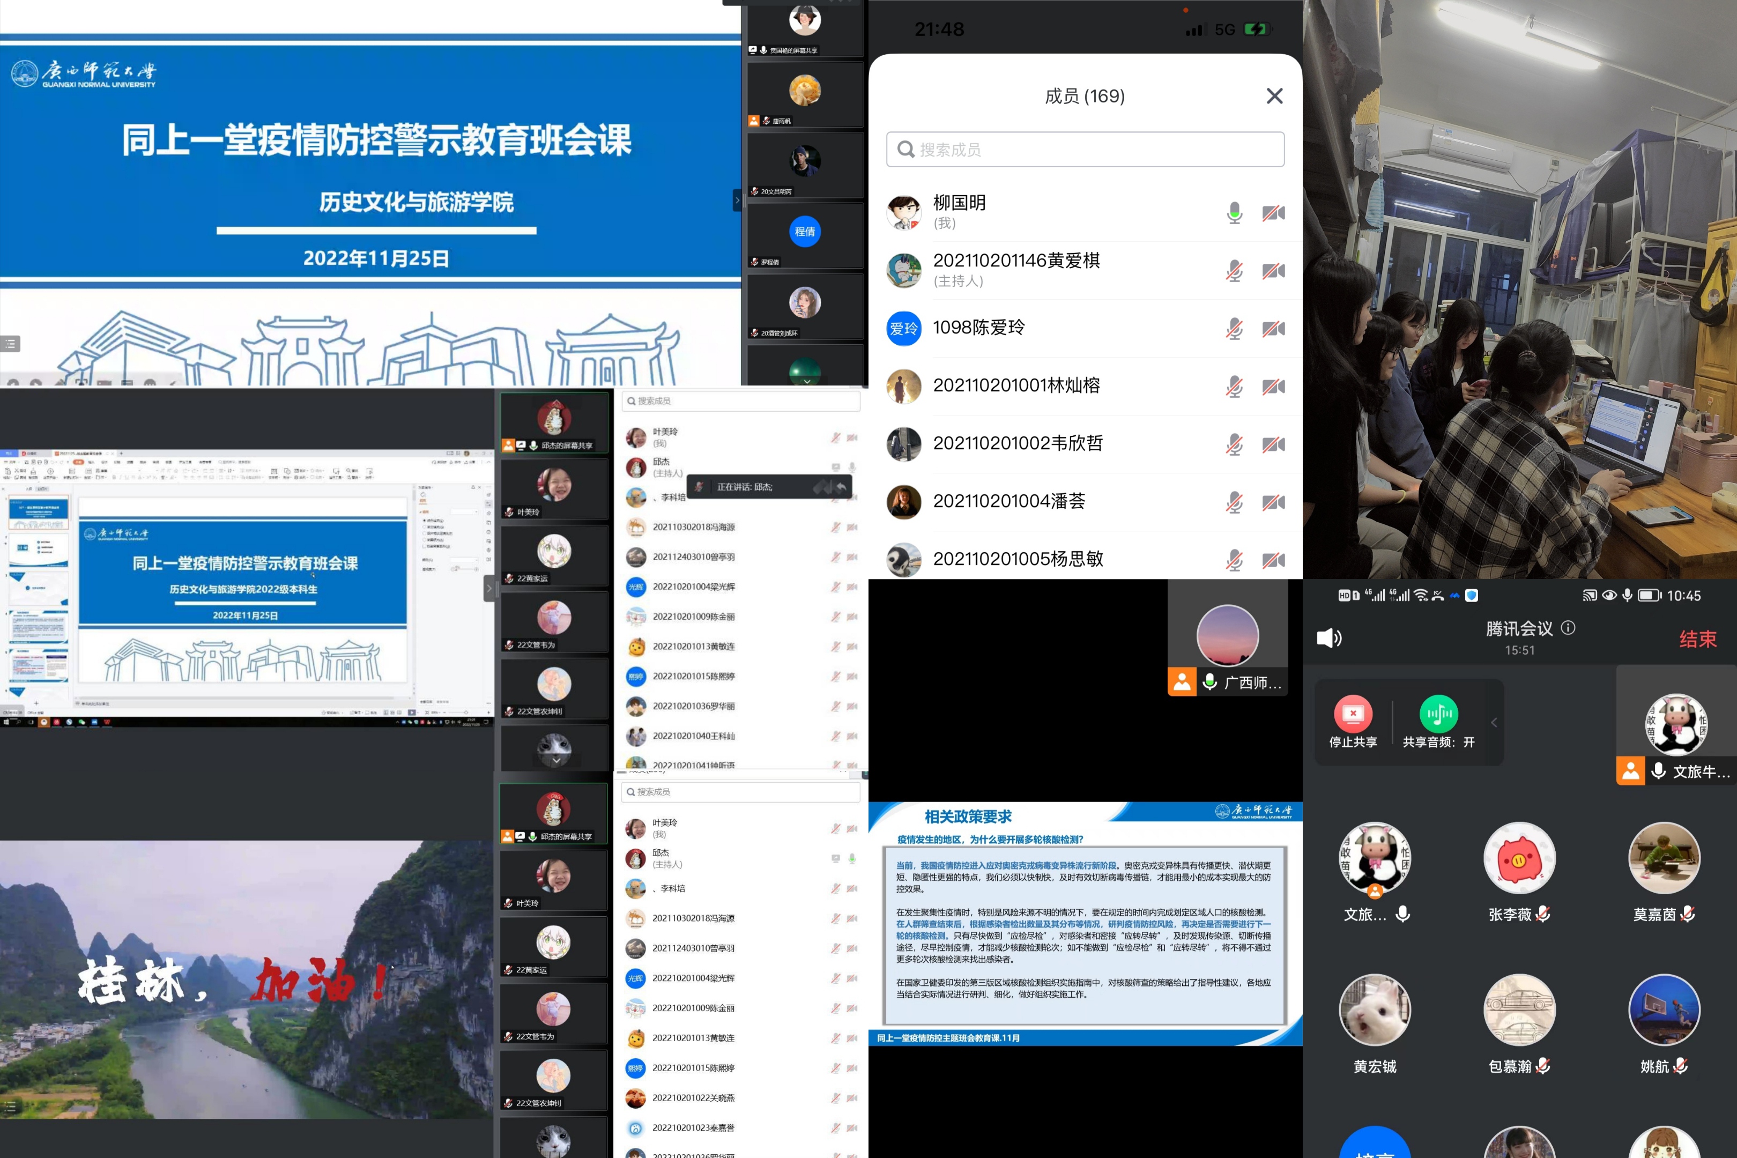Select the 贲国艳的屏幕共享 video tile

pyautogui.click(x=805, y=28)
